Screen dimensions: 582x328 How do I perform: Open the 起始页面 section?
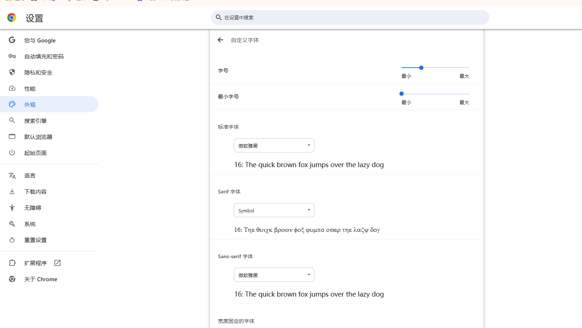click(49, 153)
